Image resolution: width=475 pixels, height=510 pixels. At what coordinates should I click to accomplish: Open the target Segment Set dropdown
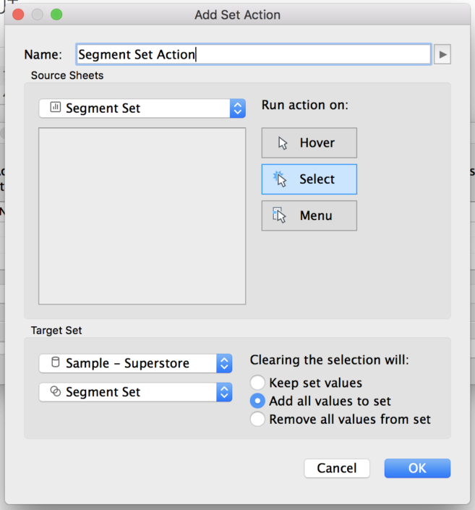click(x=224, y=392)
